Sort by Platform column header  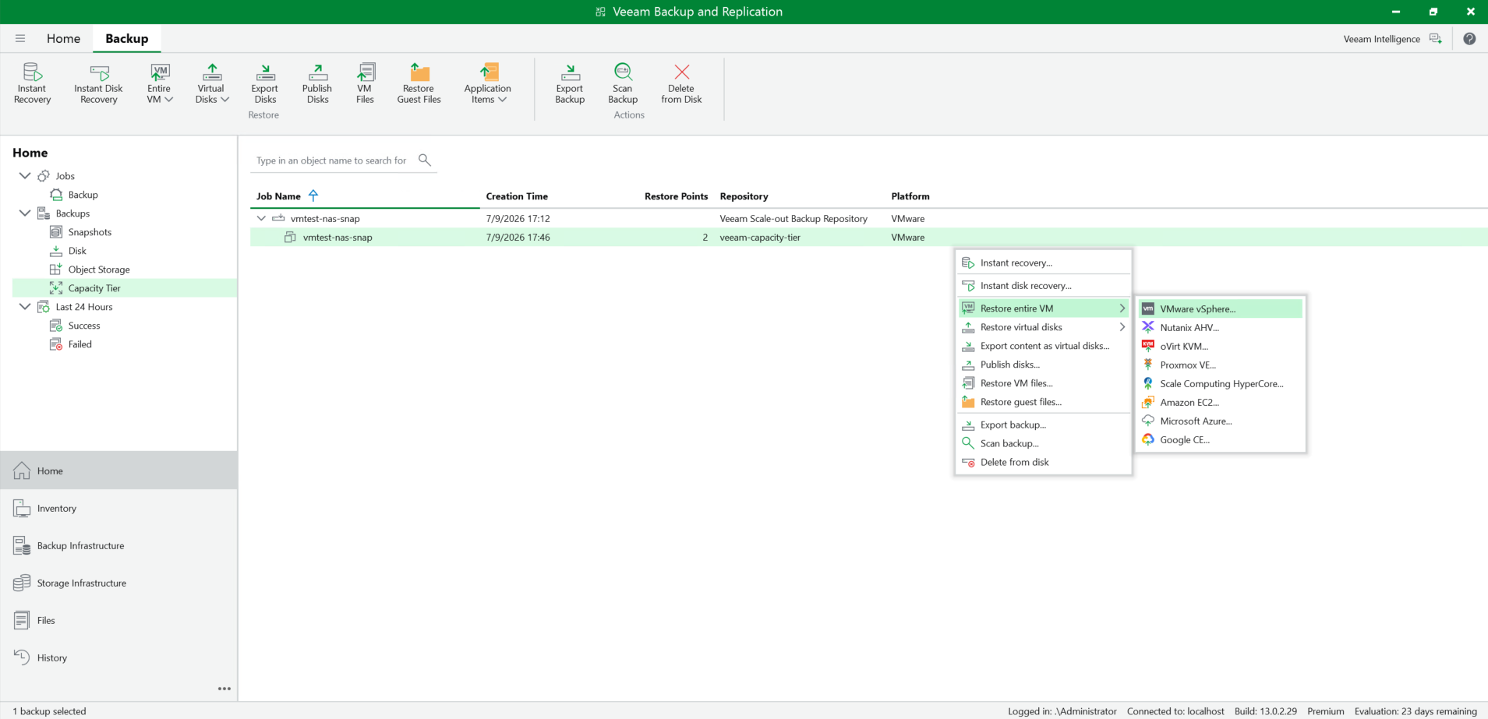click(x=910, y=196)
